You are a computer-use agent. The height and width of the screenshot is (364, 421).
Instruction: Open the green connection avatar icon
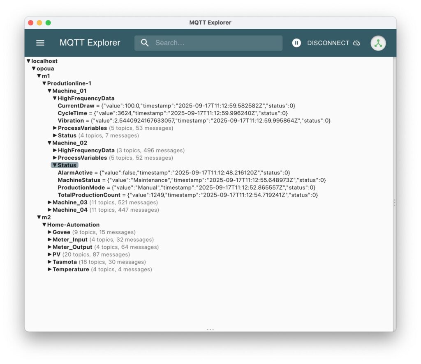click(378, 43)
